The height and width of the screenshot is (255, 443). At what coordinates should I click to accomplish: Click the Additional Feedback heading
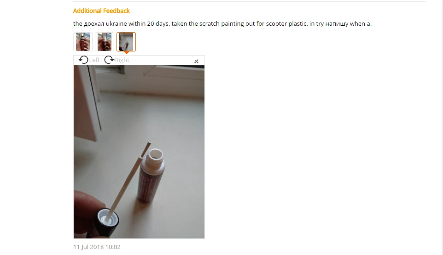pyautogui.click(x=101, y=11)
